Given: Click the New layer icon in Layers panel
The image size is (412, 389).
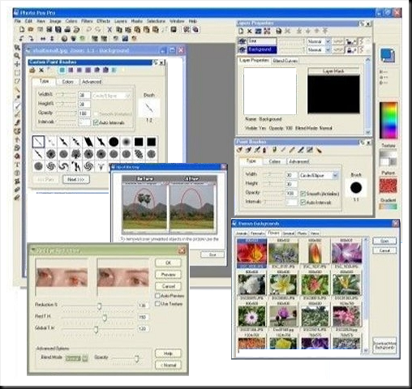Looking at the screenshot, I should point(241,32).
